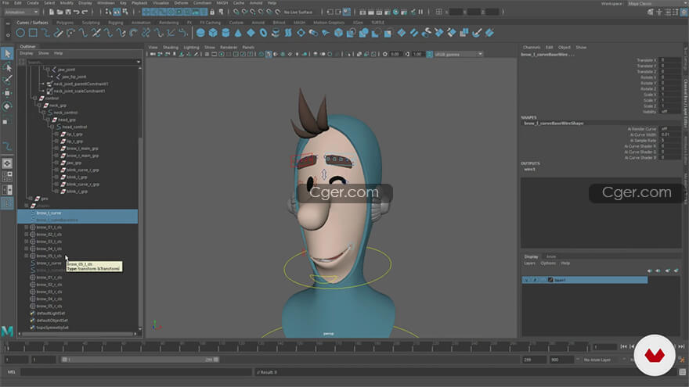The width and height of the screenshot is (689, 387).
Task: Create a NURBS cone from the shelf
Action: click(238, 33)
